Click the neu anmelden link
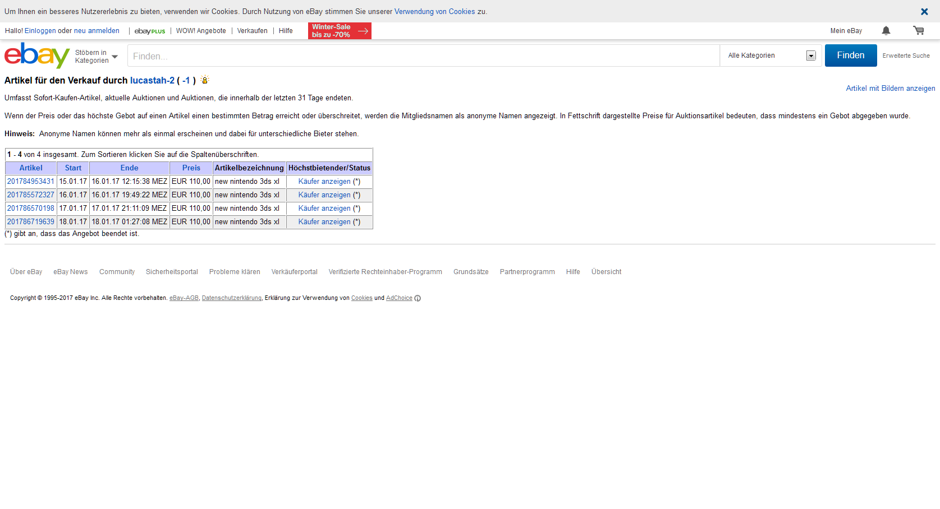 tap(97, 31)
